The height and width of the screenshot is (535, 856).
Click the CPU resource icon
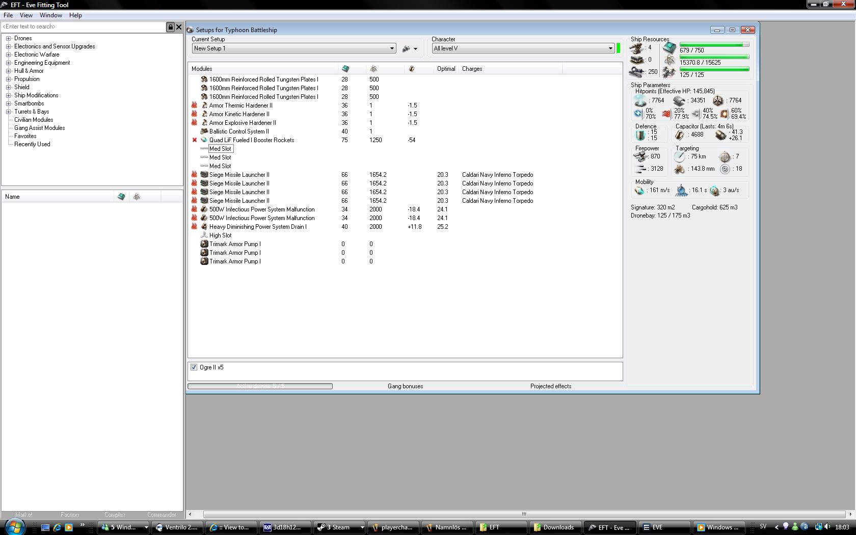point(669,48)
